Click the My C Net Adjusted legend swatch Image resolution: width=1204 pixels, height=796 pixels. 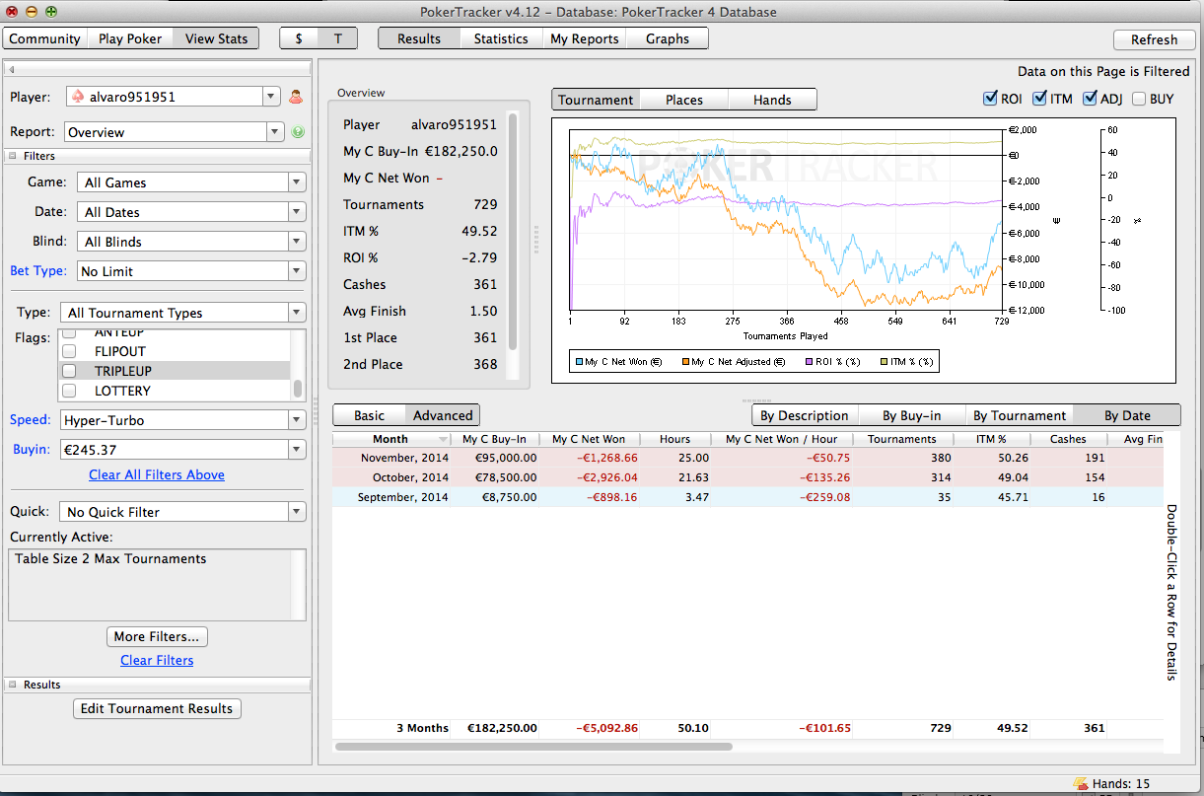pyautogui.click(x=685, y=362)
